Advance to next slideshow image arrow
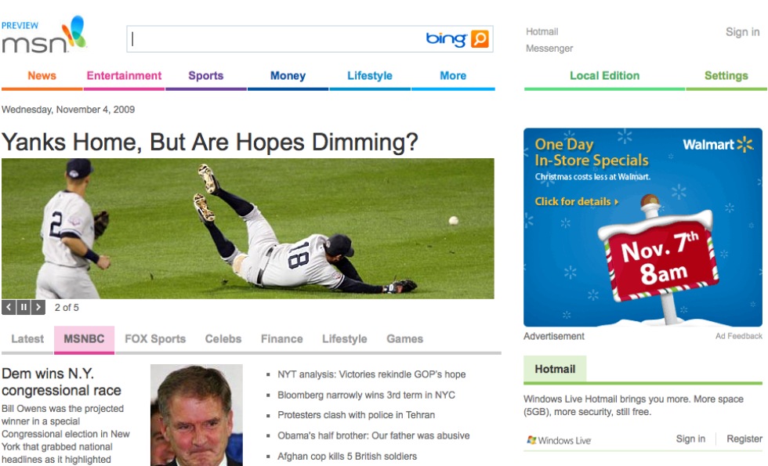 (x=38, y=308)
